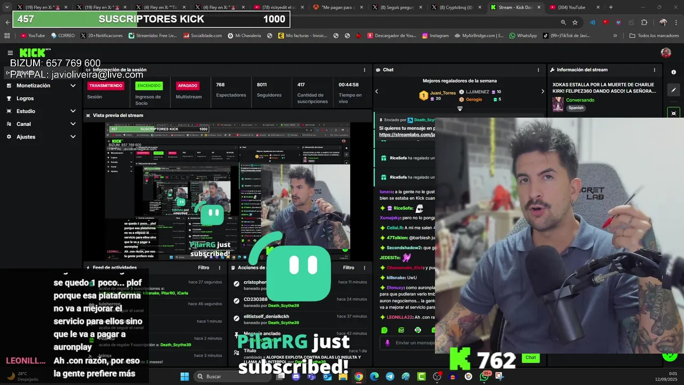Click the 8011 Seguidores counter
The image size is (684, 385).
(269, 89)
